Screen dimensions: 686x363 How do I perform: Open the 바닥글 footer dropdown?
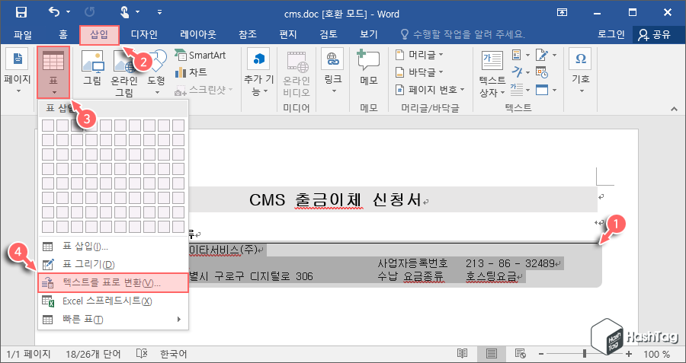[419, 72]
